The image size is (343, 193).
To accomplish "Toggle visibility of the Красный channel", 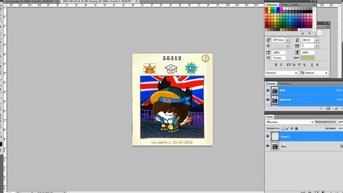I will pos(268,100).
